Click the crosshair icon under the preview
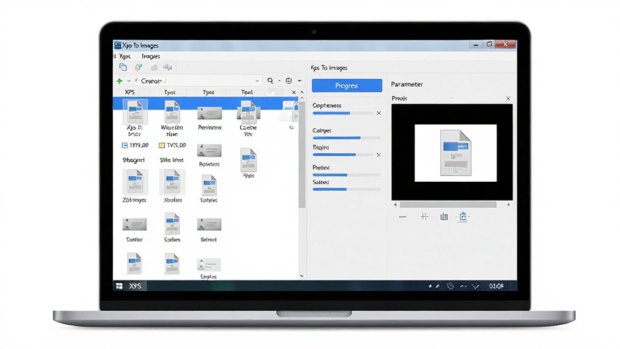This screenshot has width=620, height=349. [424, 216]
